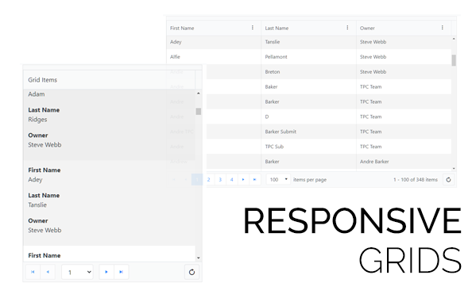Select the D last name cell

click(308, 117)
